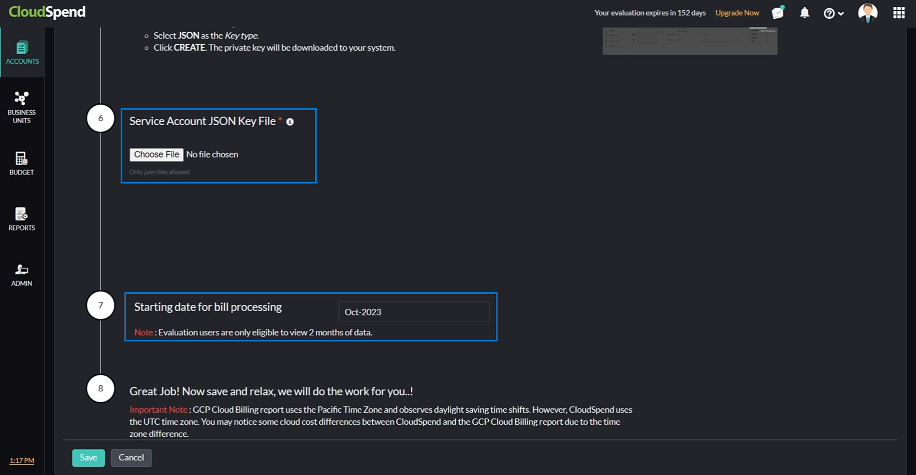916x475 pixels.
Task: Open the Oct-2023 starting date picker
Action: 414,312
